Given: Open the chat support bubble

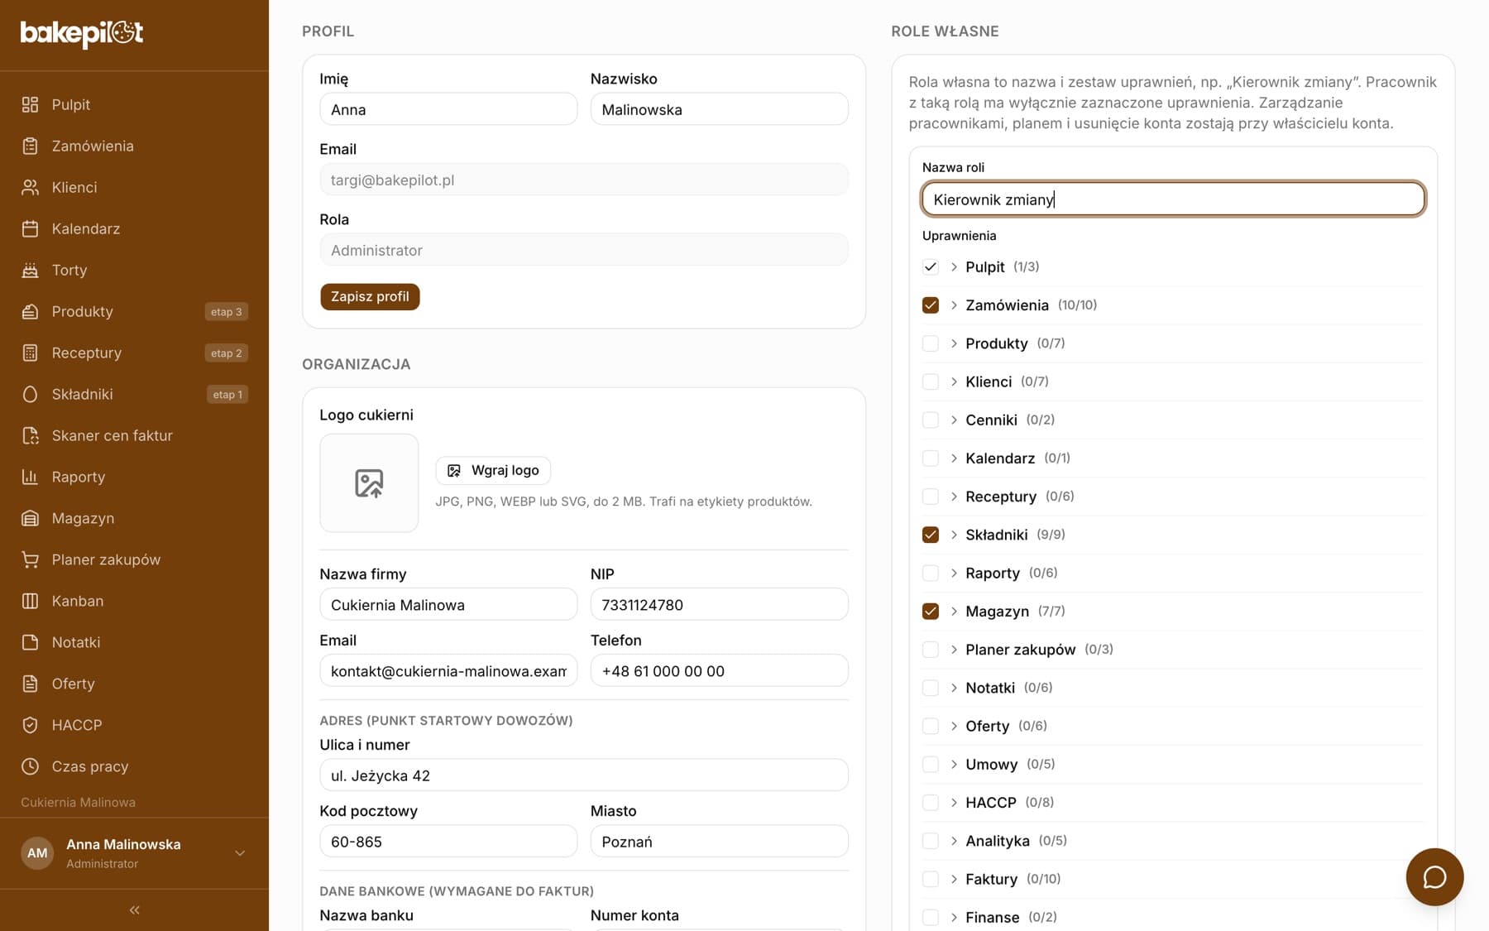Looking at the screenshot, I should 1434,877.
